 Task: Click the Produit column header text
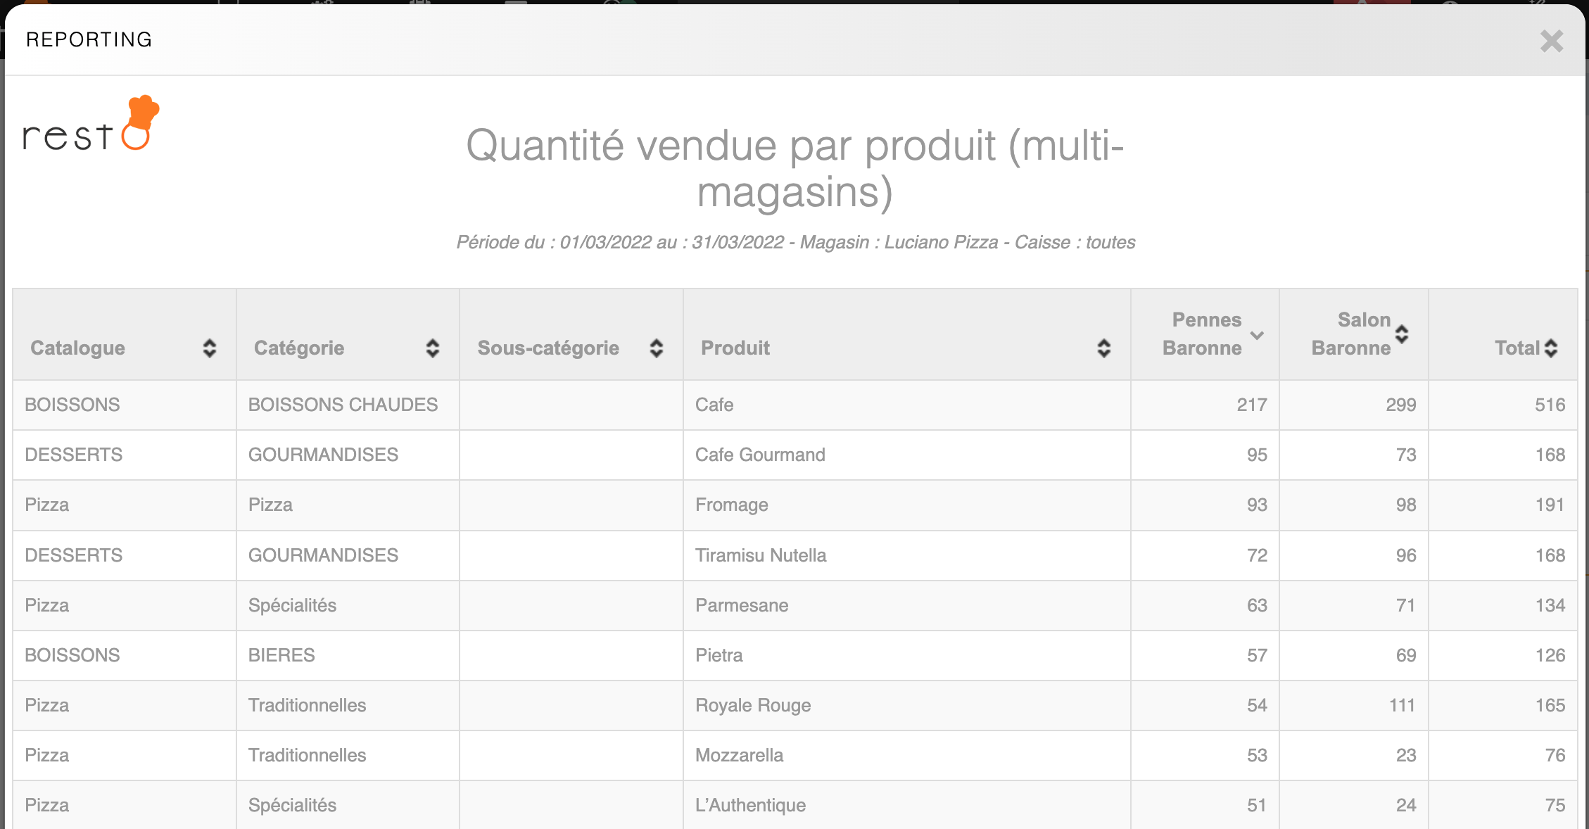tap(735, 348)
